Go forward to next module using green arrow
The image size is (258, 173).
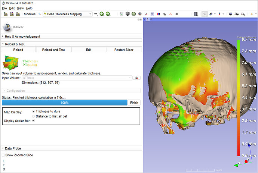pyautogui.click(x=108, y=14)
